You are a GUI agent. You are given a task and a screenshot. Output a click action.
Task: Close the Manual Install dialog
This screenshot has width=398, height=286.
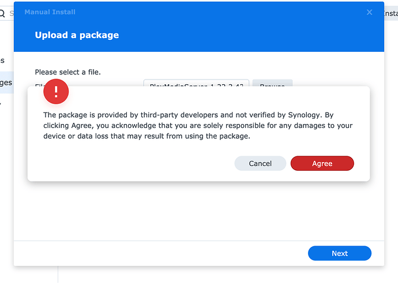click(370, 12)
